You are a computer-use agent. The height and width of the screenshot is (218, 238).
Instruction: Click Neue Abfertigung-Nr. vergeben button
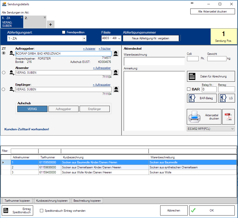pyautogui.click(x=151, y=38)
